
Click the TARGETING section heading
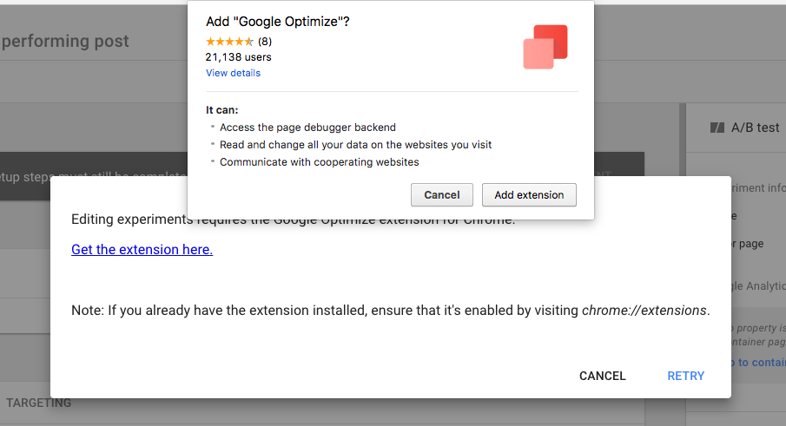click(38, 403)
